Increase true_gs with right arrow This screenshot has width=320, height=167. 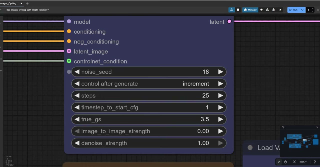[220, 119]
